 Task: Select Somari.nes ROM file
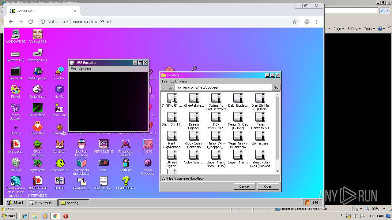coord(260,138)
